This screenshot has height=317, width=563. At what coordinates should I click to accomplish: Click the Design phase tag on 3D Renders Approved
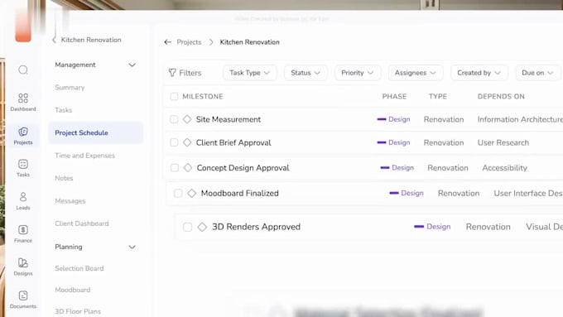(432, 227)
